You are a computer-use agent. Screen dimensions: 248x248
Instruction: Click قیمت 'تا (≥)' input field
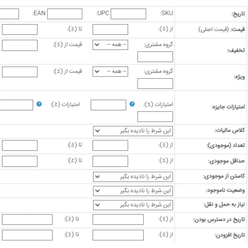(19, 30)
